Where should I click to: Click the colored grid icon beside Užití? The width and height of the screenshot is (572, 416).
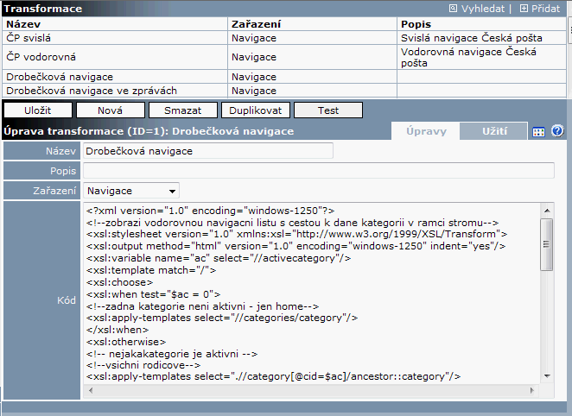(538, 132)
